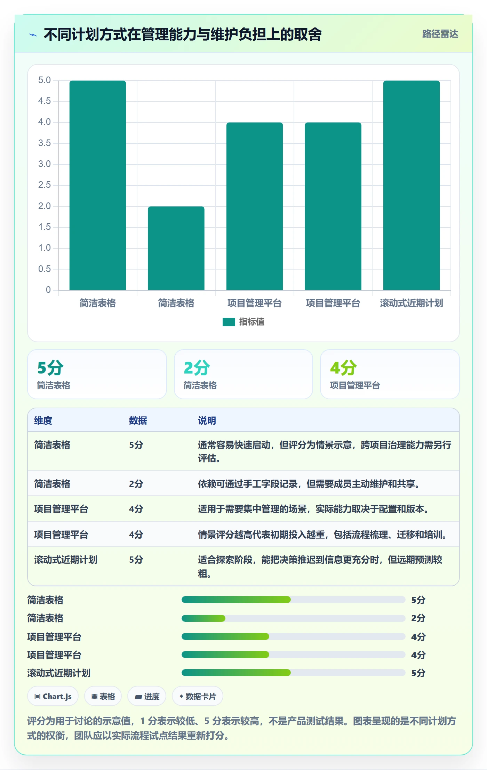Click the 路径雷达 badge in the header
487x770 pixels.
440,34
